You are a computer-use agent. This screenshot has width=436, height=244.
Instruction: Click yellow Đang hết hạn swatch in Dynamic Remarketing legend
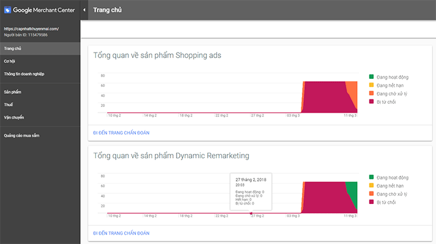[371, 185]
